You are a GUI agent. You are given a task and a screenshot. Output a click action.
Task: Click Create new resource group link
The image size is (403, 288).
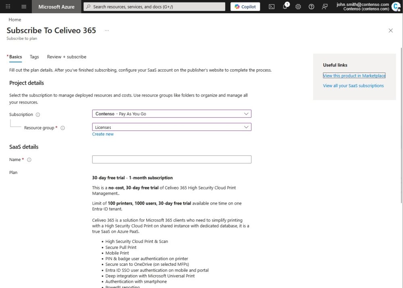pos(103,134)
